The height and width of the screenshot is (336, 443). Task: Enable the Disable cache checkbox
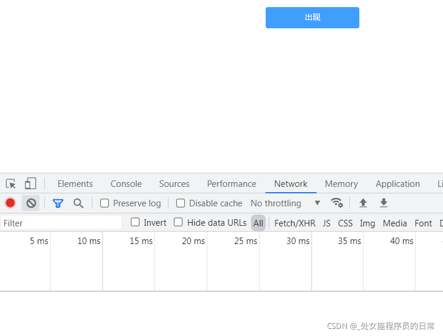click(180, 203)
